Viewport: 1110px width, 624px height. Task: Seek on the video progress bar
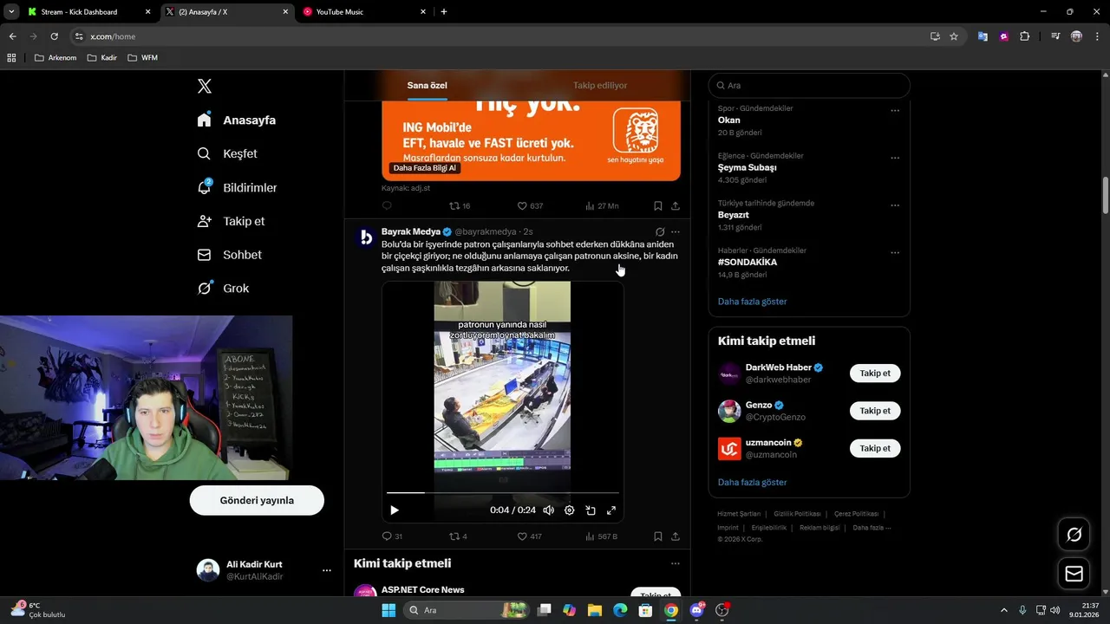[x=503, y=493]
